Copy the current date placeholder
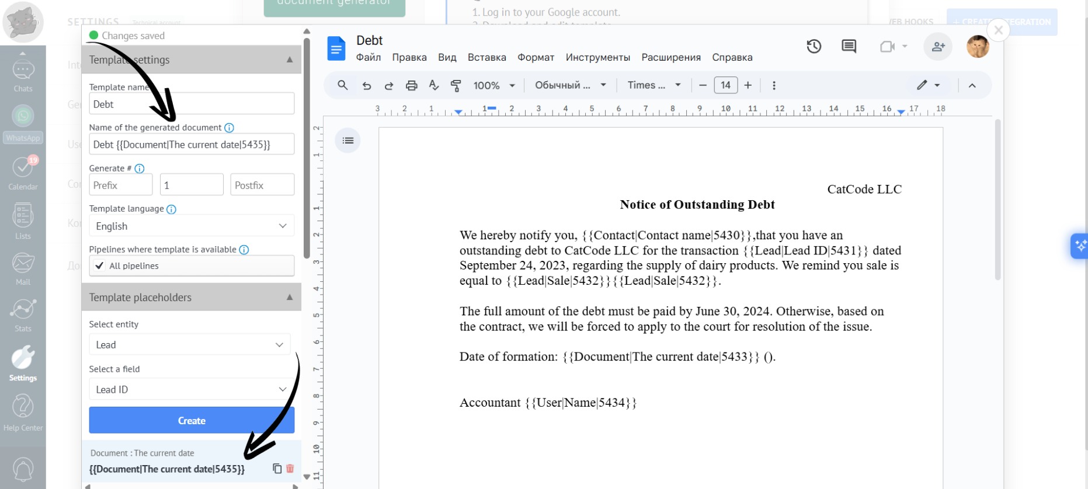This screenshot has width=1088, height=489. pos(277,469)
